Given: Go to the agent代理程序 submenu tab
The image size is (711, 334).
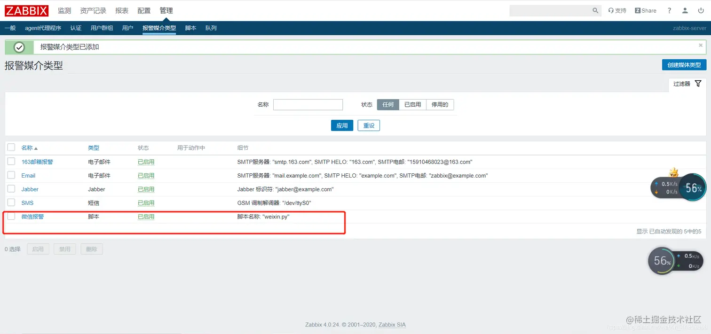Looking at the screenshot, I should point(43,28).
